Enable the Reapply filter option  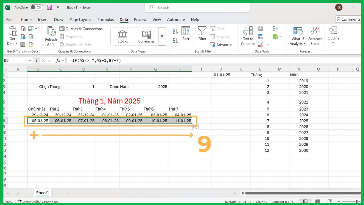pyautogui.click(x=221, y=37)
